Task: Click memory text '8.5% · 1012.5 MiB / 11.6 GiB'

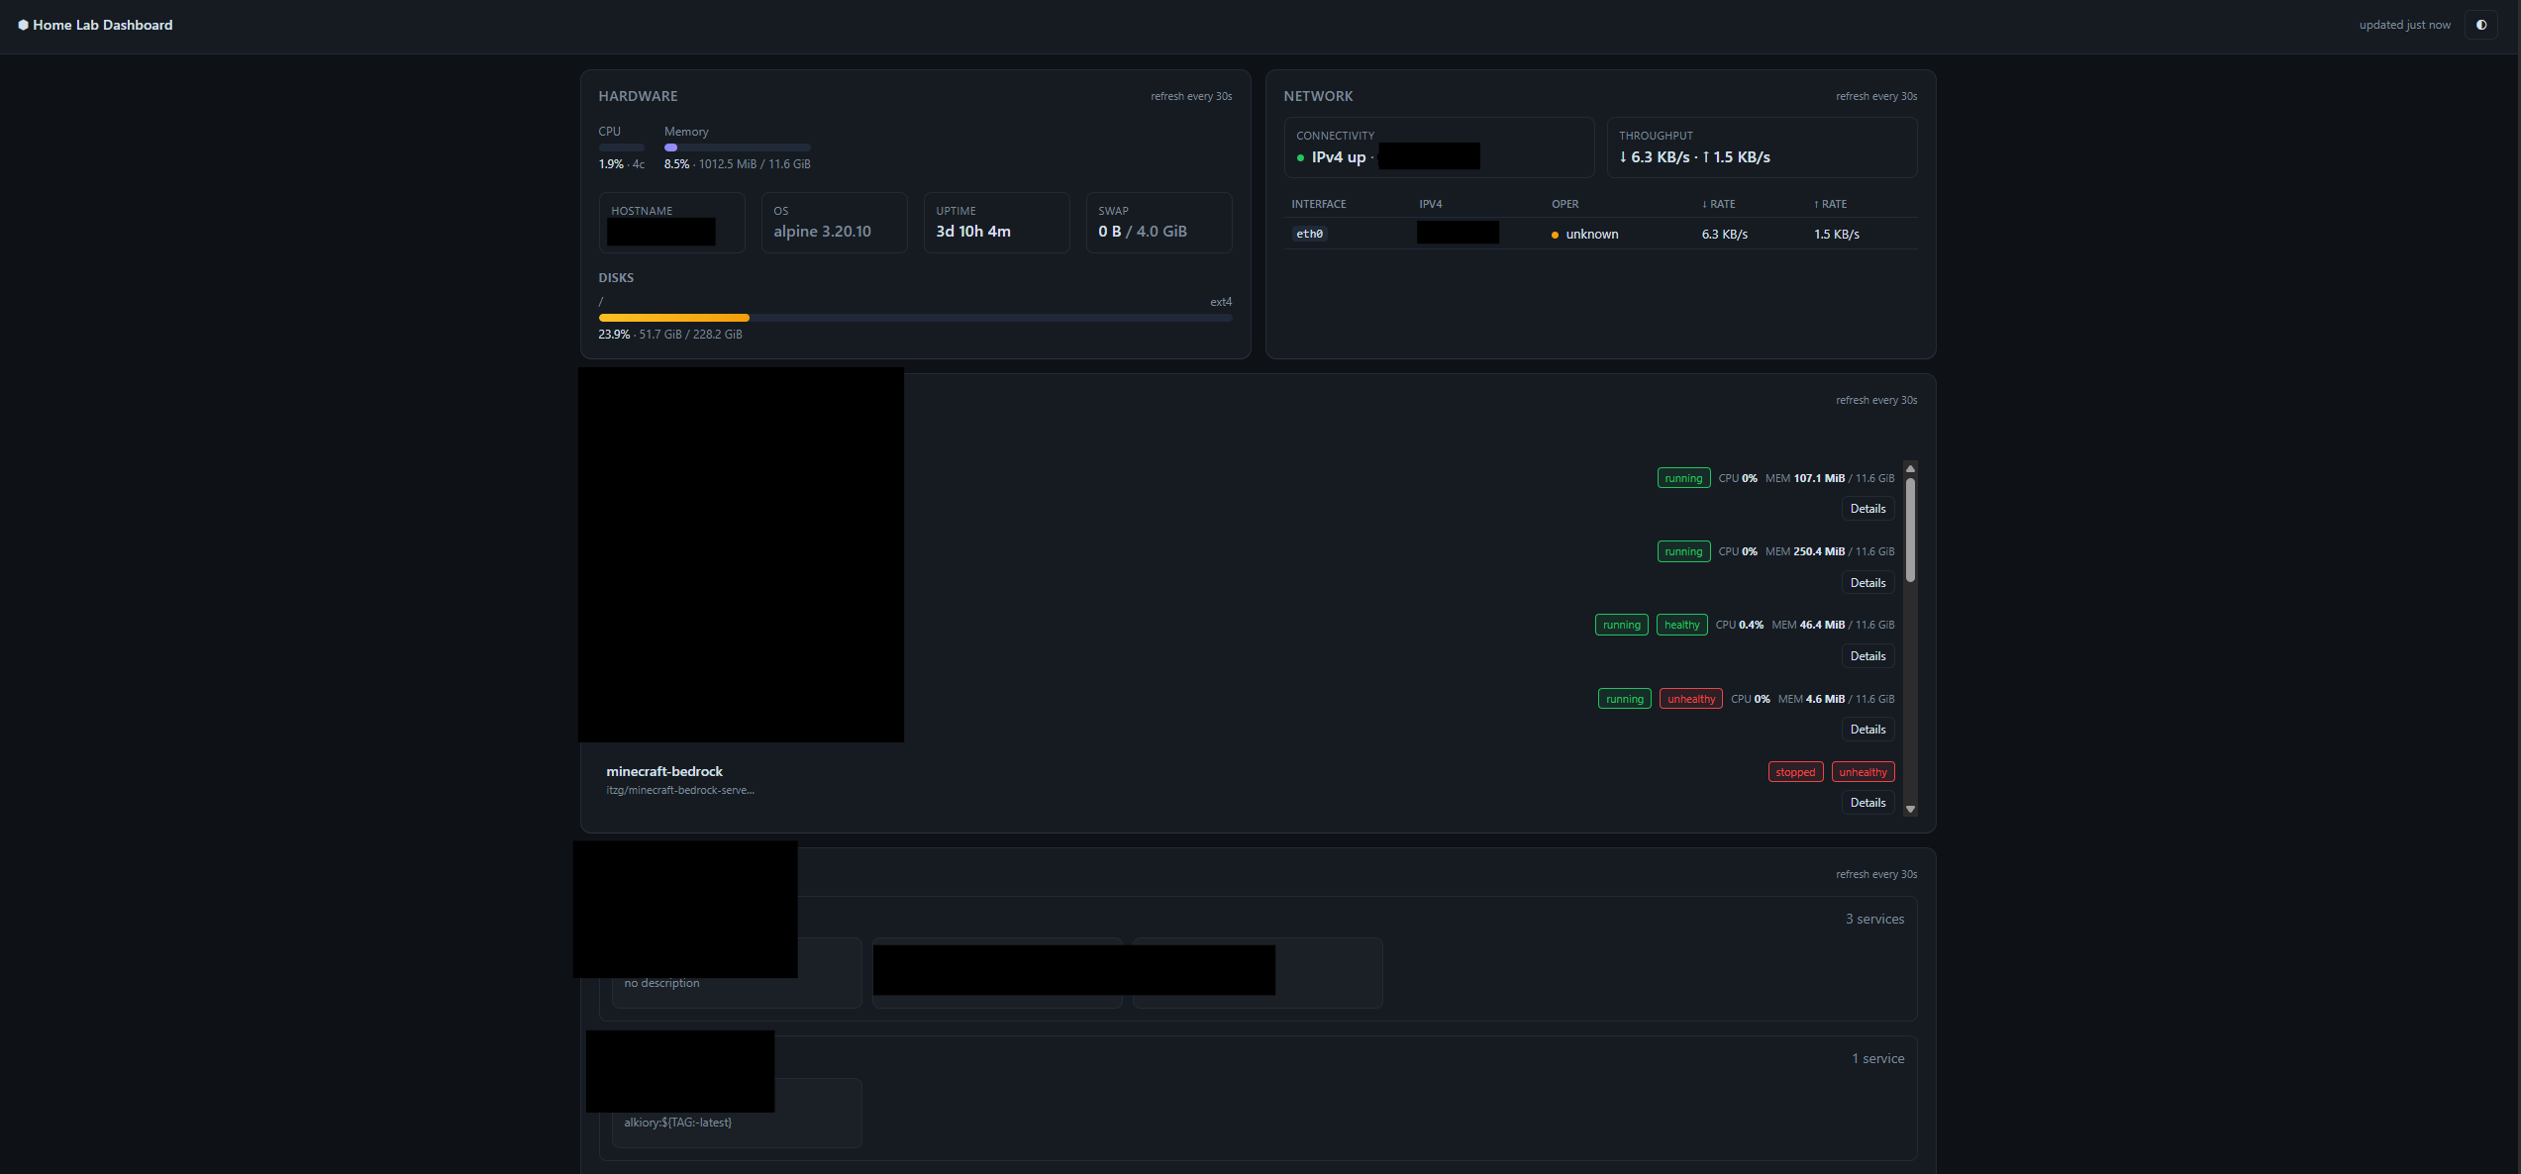Action: 737,164
